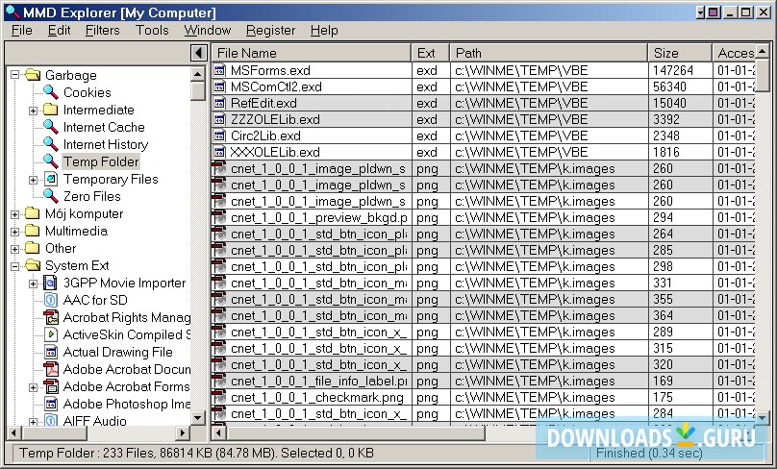Image resolution: width=777 pixels, height=469 pixels.
Task: Collapse the System Ext tree node
Action: point(14,266)
